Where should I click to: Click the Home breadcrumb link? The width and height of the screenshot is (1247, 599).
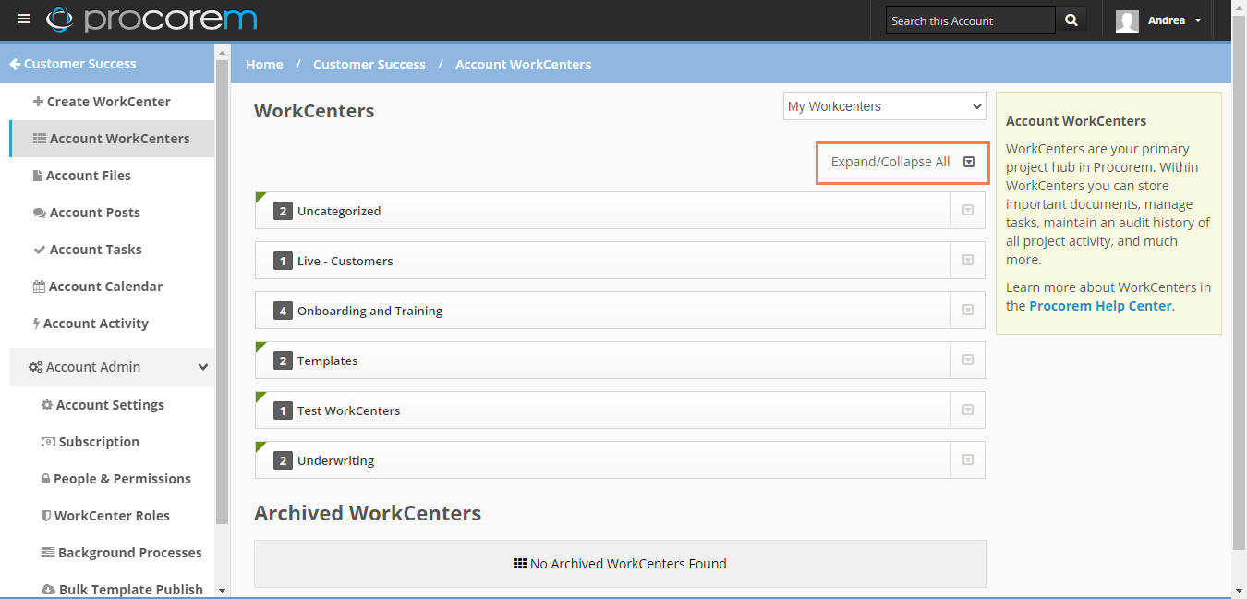264,65
